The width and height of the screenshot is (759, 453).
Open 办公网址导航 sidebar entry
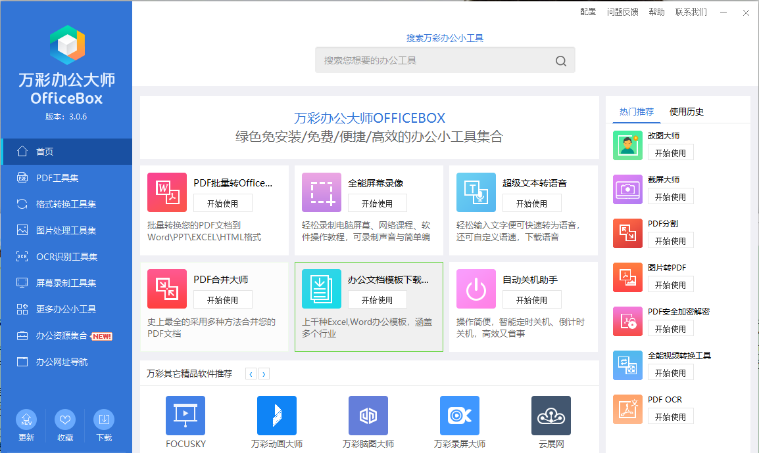(66, 362)
